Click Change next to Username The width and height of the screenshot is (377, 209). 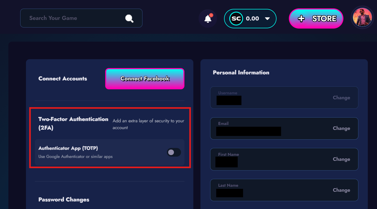(341, 98)
